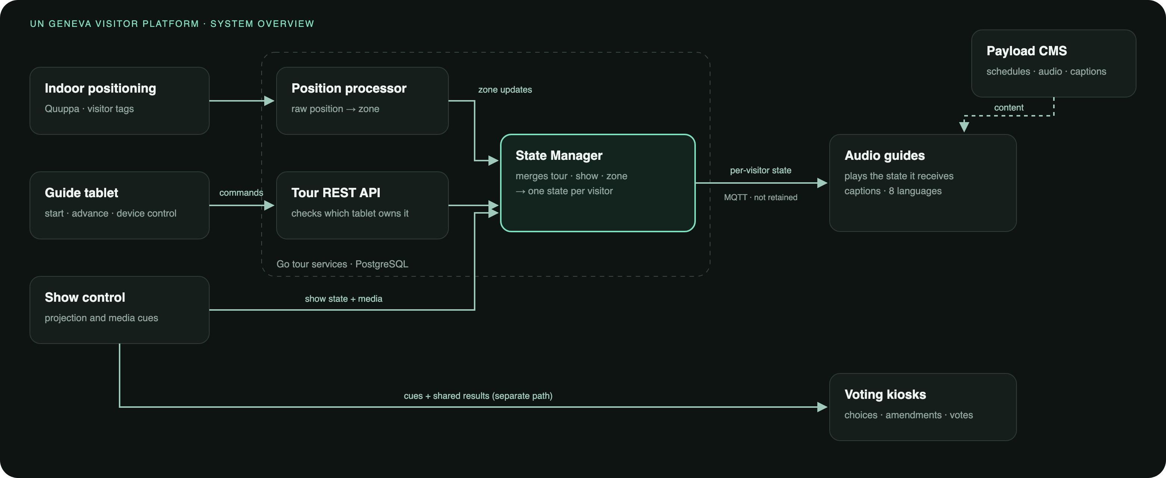
Task: Click 'raw position → zone' subtitle
Action: [x=335, y=109]
